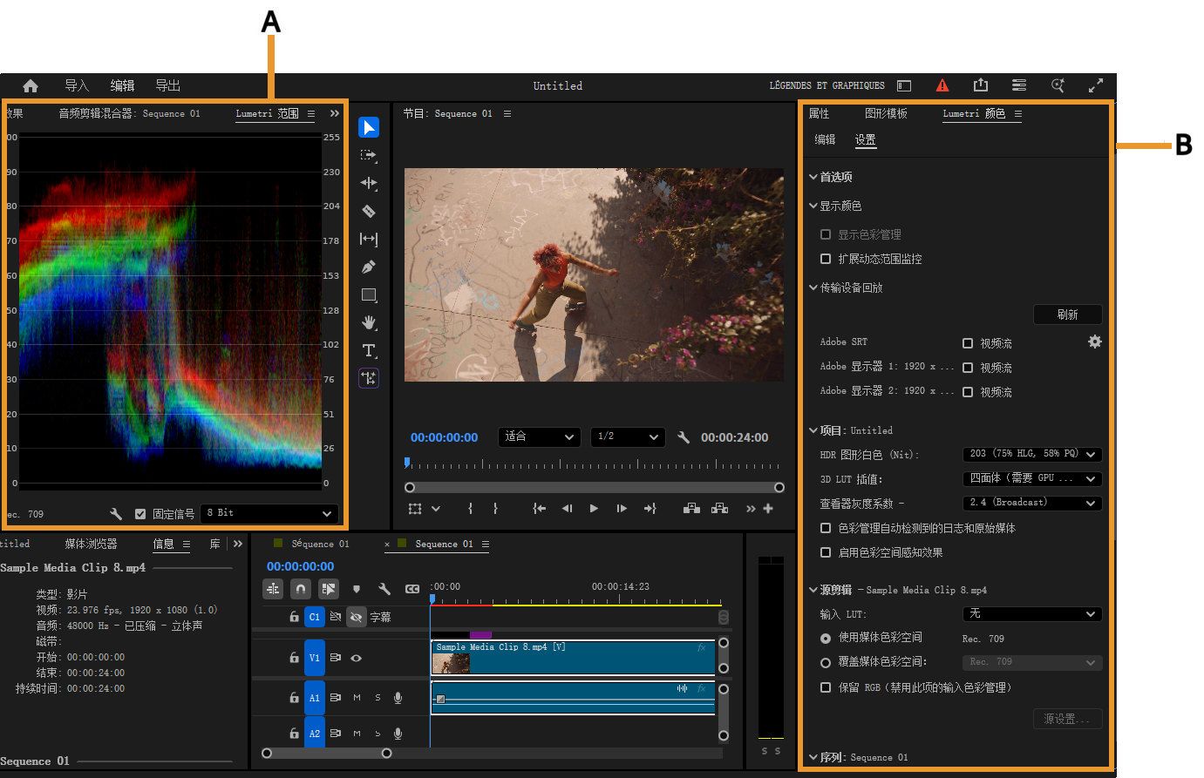
Task: Click the 刷新 button
Action: pos(1067,315)
